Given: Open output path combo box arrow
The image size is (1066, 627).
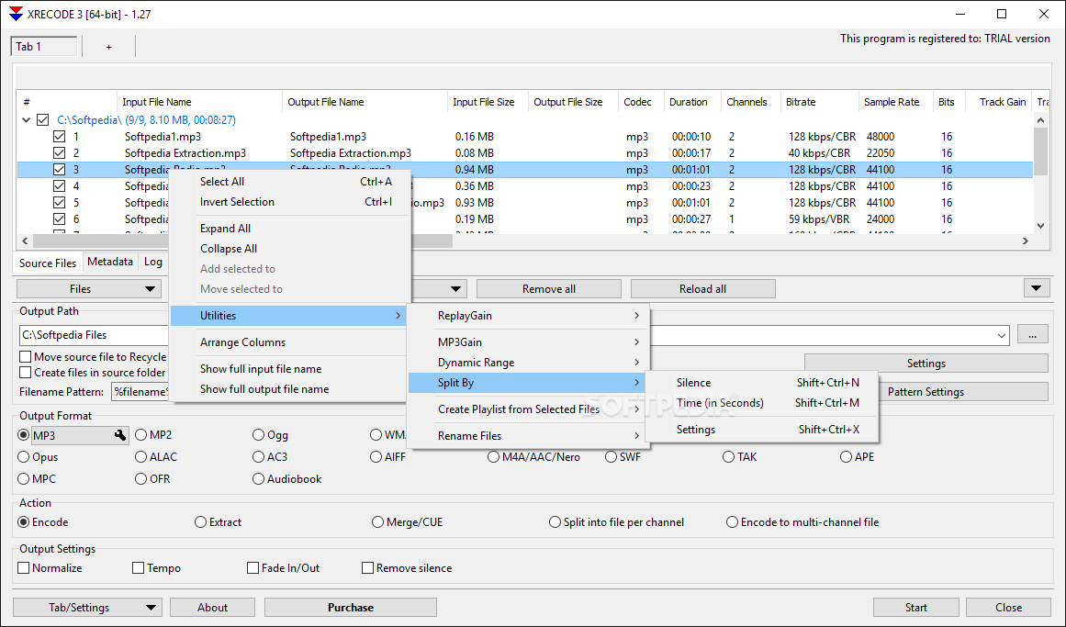Looking at the screenshot, I should (1002, 335).
